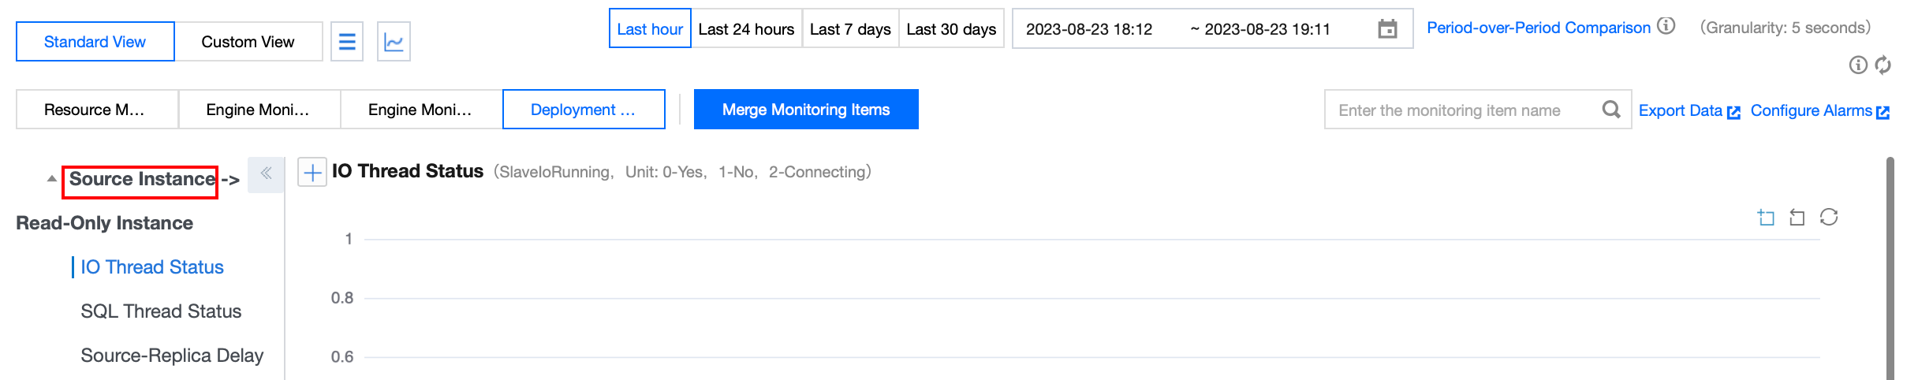Image resolution: width=1918 pixels, height=380 pixels.
Task: Collapse the sidebar with double-chevron button
Action: pyautogui.click(x=266, y=173)
